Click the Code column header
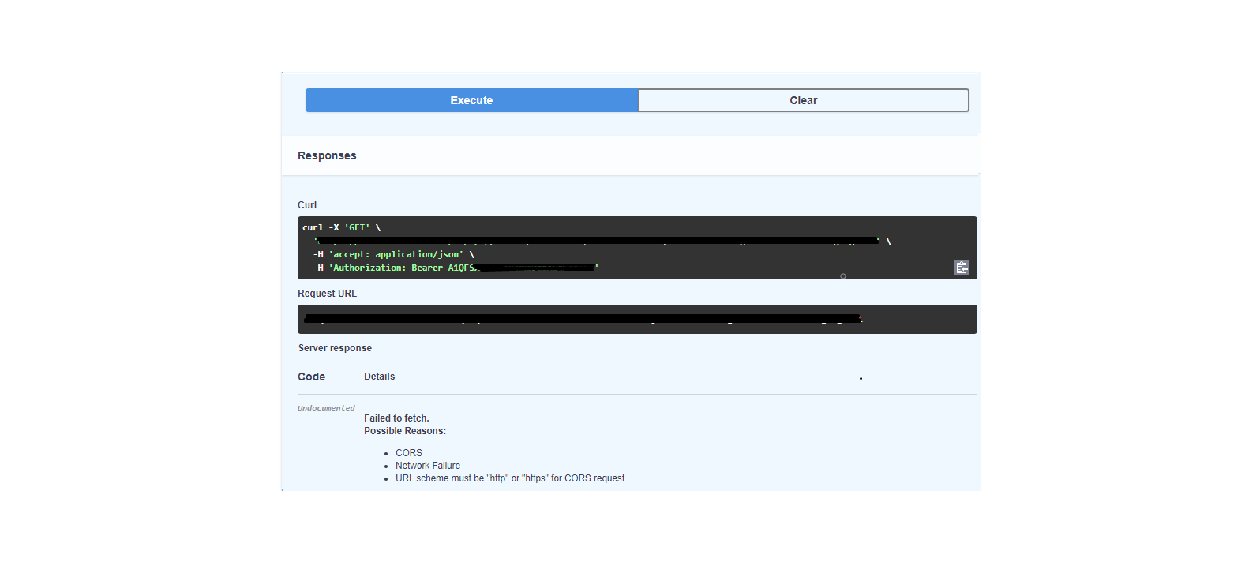The image size is (1260, 562). [x=311, y=377]
